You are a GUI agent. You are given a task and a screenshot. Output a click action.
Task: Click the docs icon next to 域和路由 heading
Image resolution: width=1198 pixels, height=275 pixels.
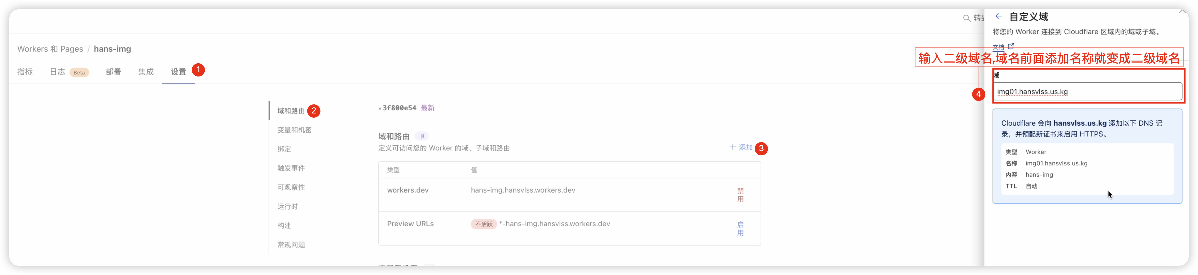tap(421, 136)
